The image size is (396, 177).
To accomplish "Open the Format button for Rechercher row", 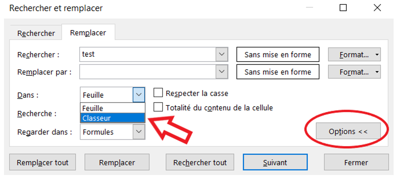I will point(351,54).
